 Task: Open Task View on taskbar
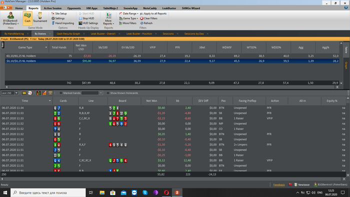point(91,192)
